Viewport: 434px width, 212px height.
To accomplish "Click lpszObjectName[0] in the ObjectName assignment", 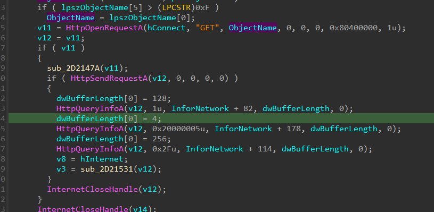I will [x=150, y=18].
